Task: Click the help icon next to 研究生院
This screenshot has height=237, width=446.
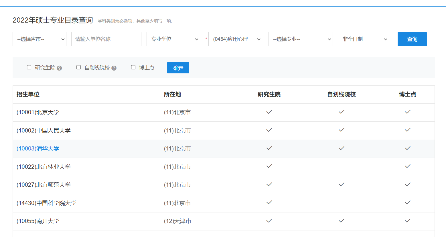Action: point(59,68)
